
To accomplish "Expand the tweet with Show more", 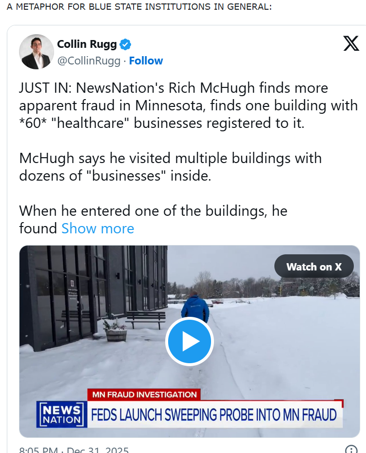I will coord(97,228).
